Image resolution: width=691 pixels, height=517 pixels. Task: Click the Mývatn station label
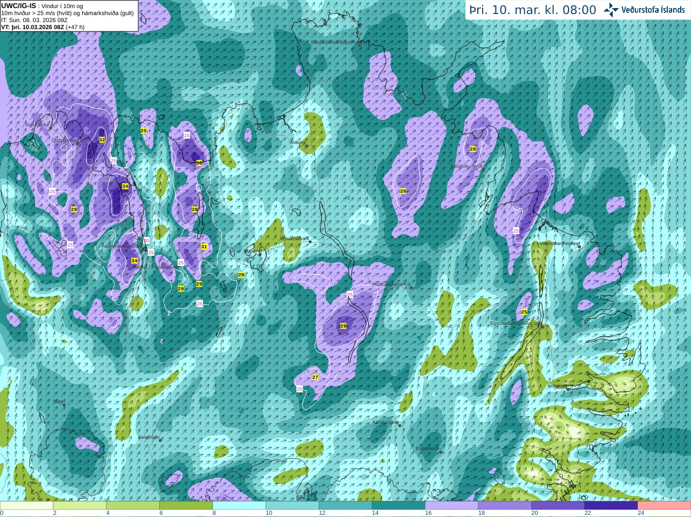click(x=252, y=251)
